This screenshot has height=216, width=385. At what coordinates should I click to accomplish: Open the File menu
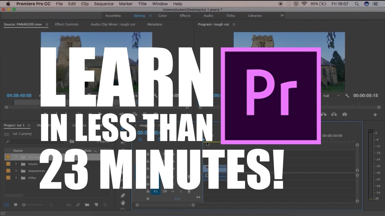59,4
